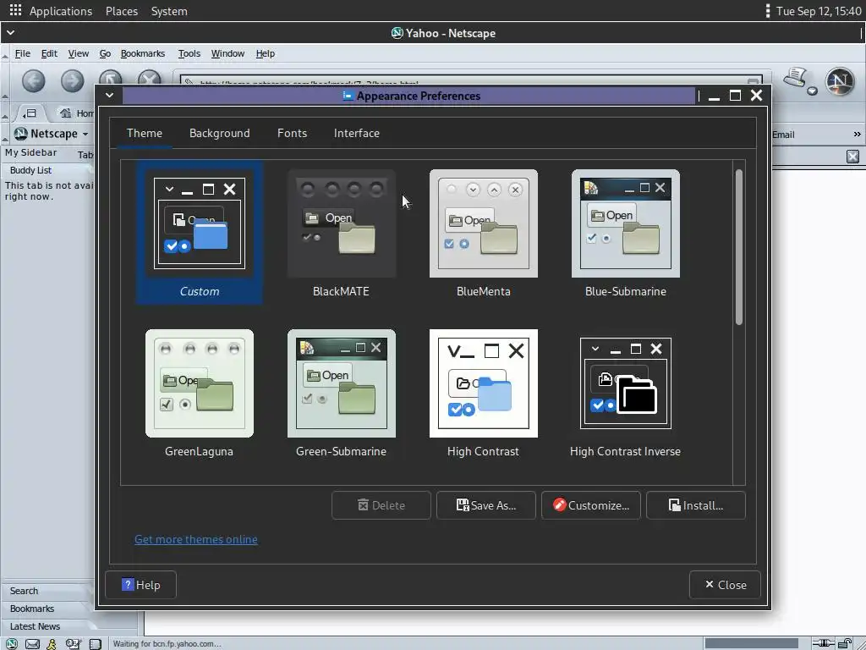This screenshot has height=650, width=866.
Task: Select the GreenLaguna theme
Action: point(200,393)
